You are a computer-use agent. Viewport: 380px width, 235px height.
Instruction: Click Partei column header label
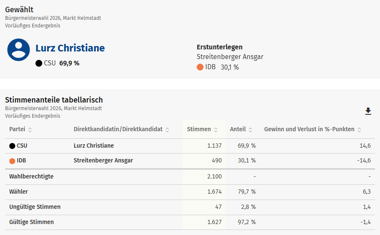coord(17,129)
